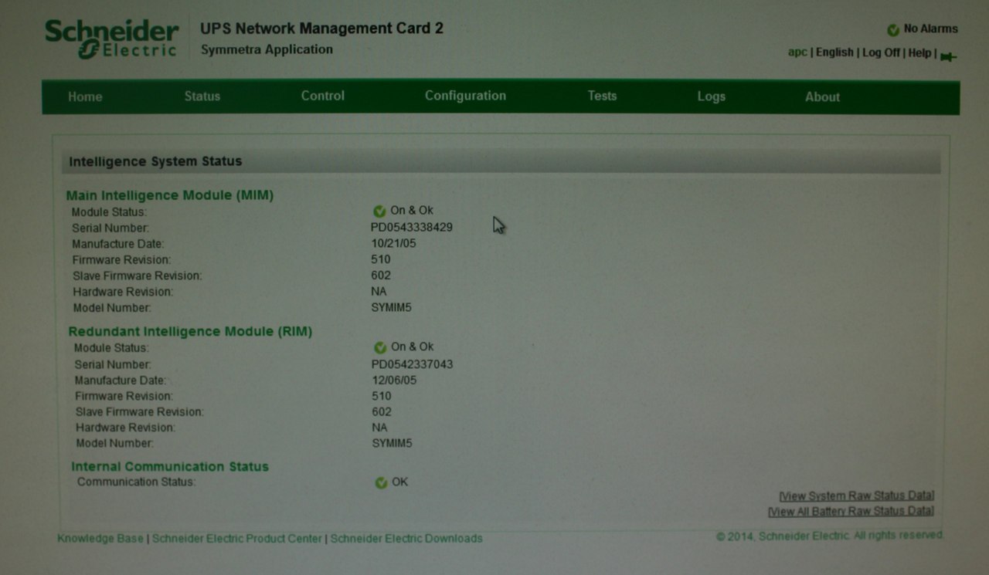
Task: Click MIM Model Number SYMIM5
Action: tap(392, 307)
